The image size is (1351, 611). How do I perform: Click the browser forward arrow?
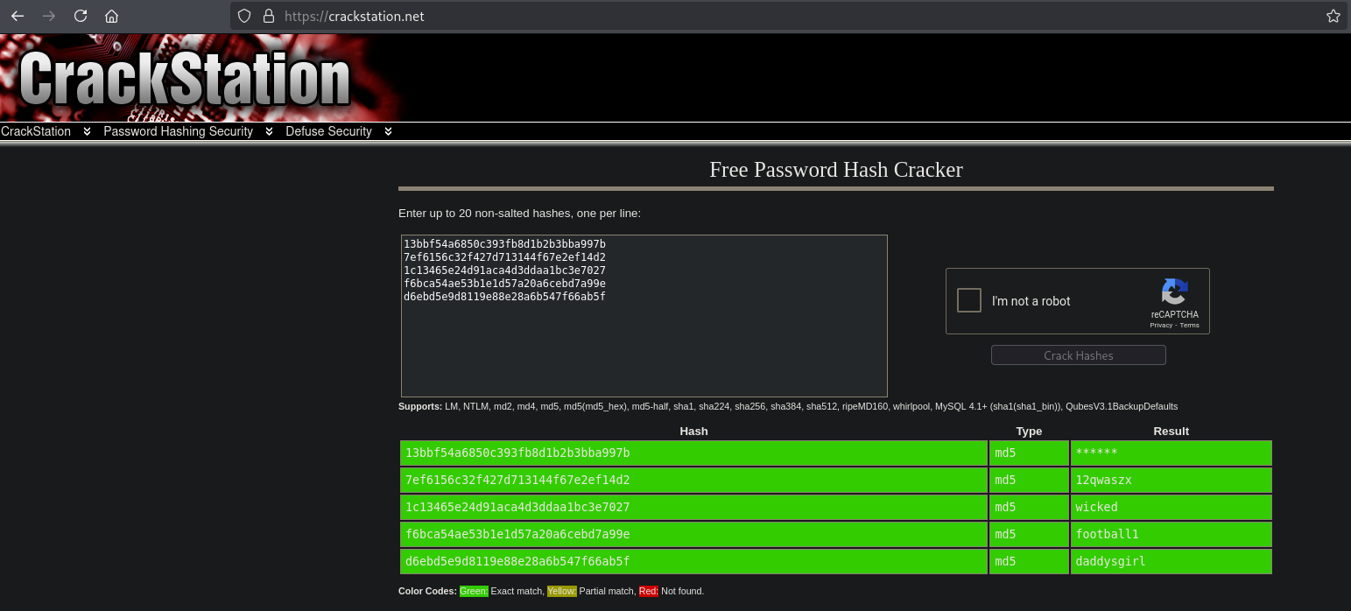(x=48, y=16)
